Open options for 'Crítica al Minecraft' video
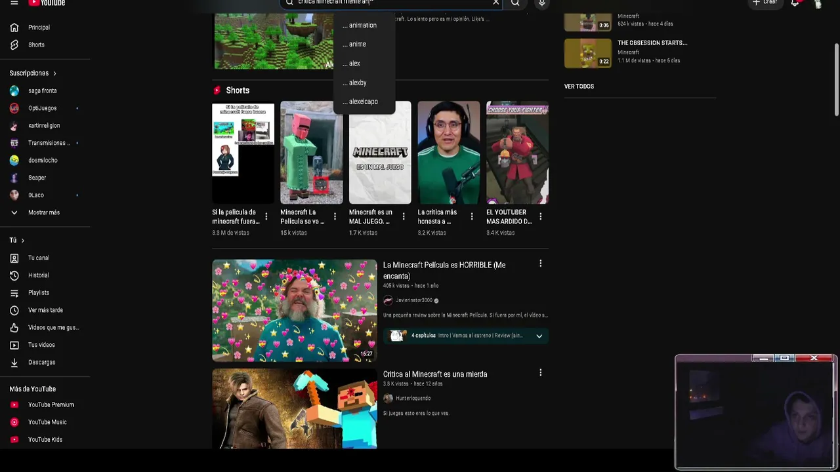Viewport: 840px width, 472px height. (540, 372)
